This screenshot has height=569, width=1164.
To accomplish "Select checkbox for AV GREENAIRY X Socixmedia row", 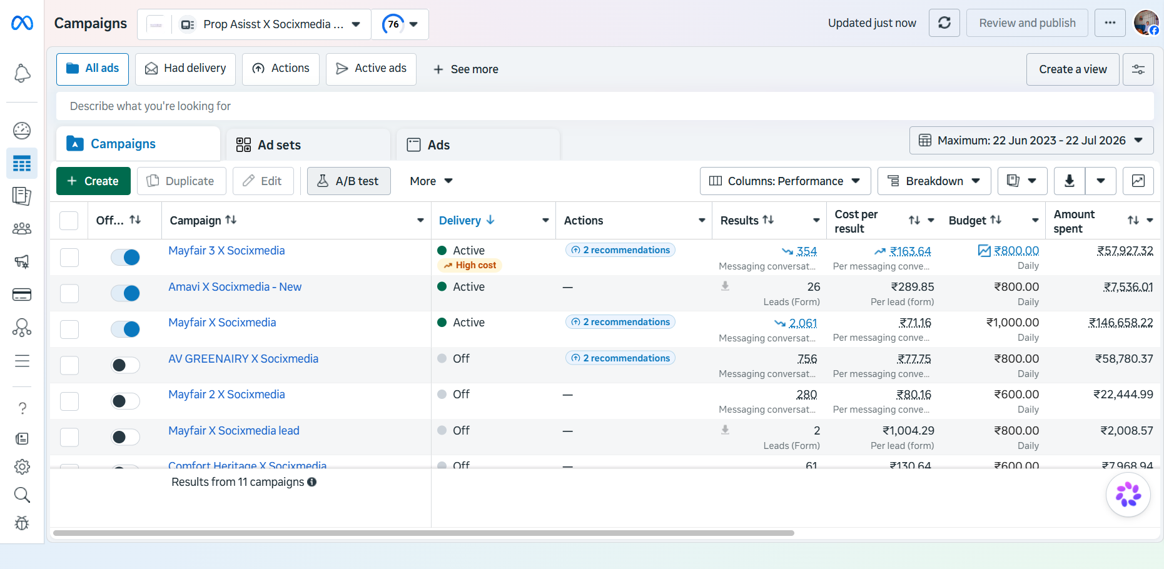I will [69, 365].
